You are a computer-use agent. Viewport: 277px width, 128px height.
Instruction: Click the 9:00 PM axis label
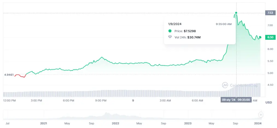pos(101,101)
